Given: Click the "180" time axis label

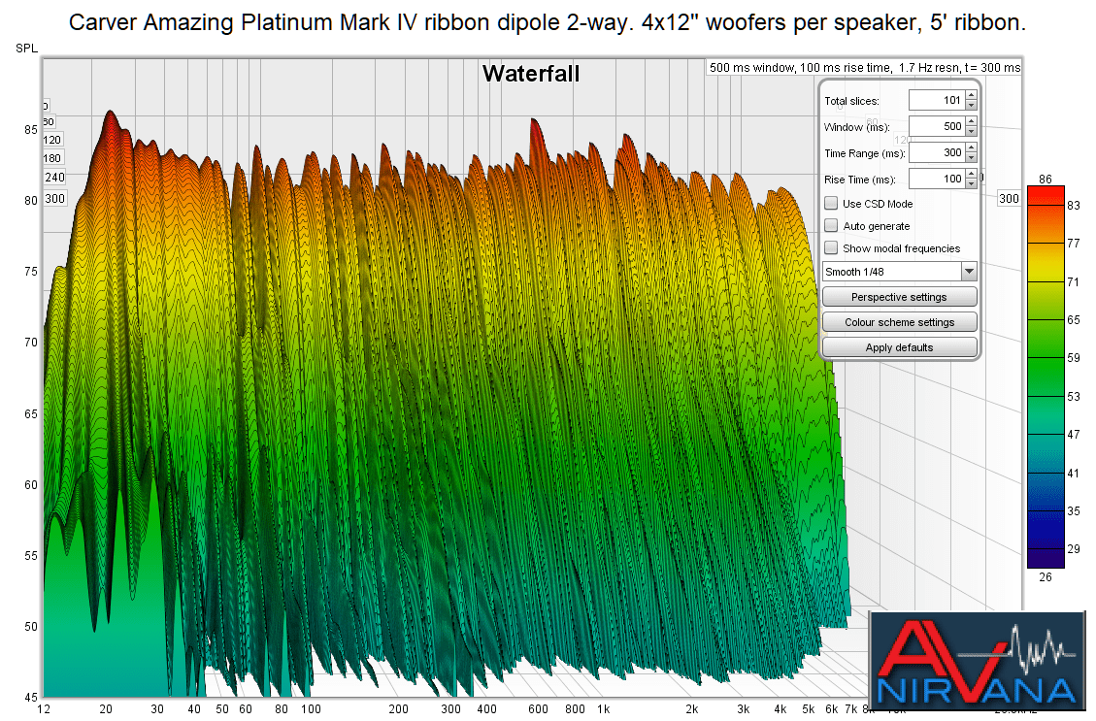Looking at the screenshot, I should click(x=52, y=158).
